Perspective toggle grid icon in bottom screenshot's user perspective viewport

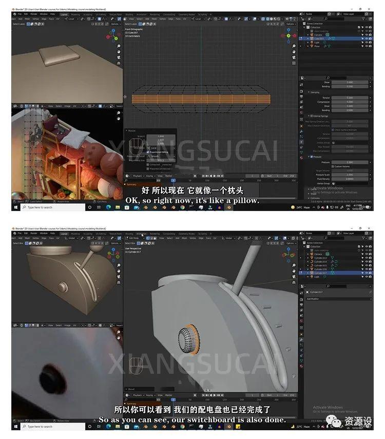[x=294, y=282]
